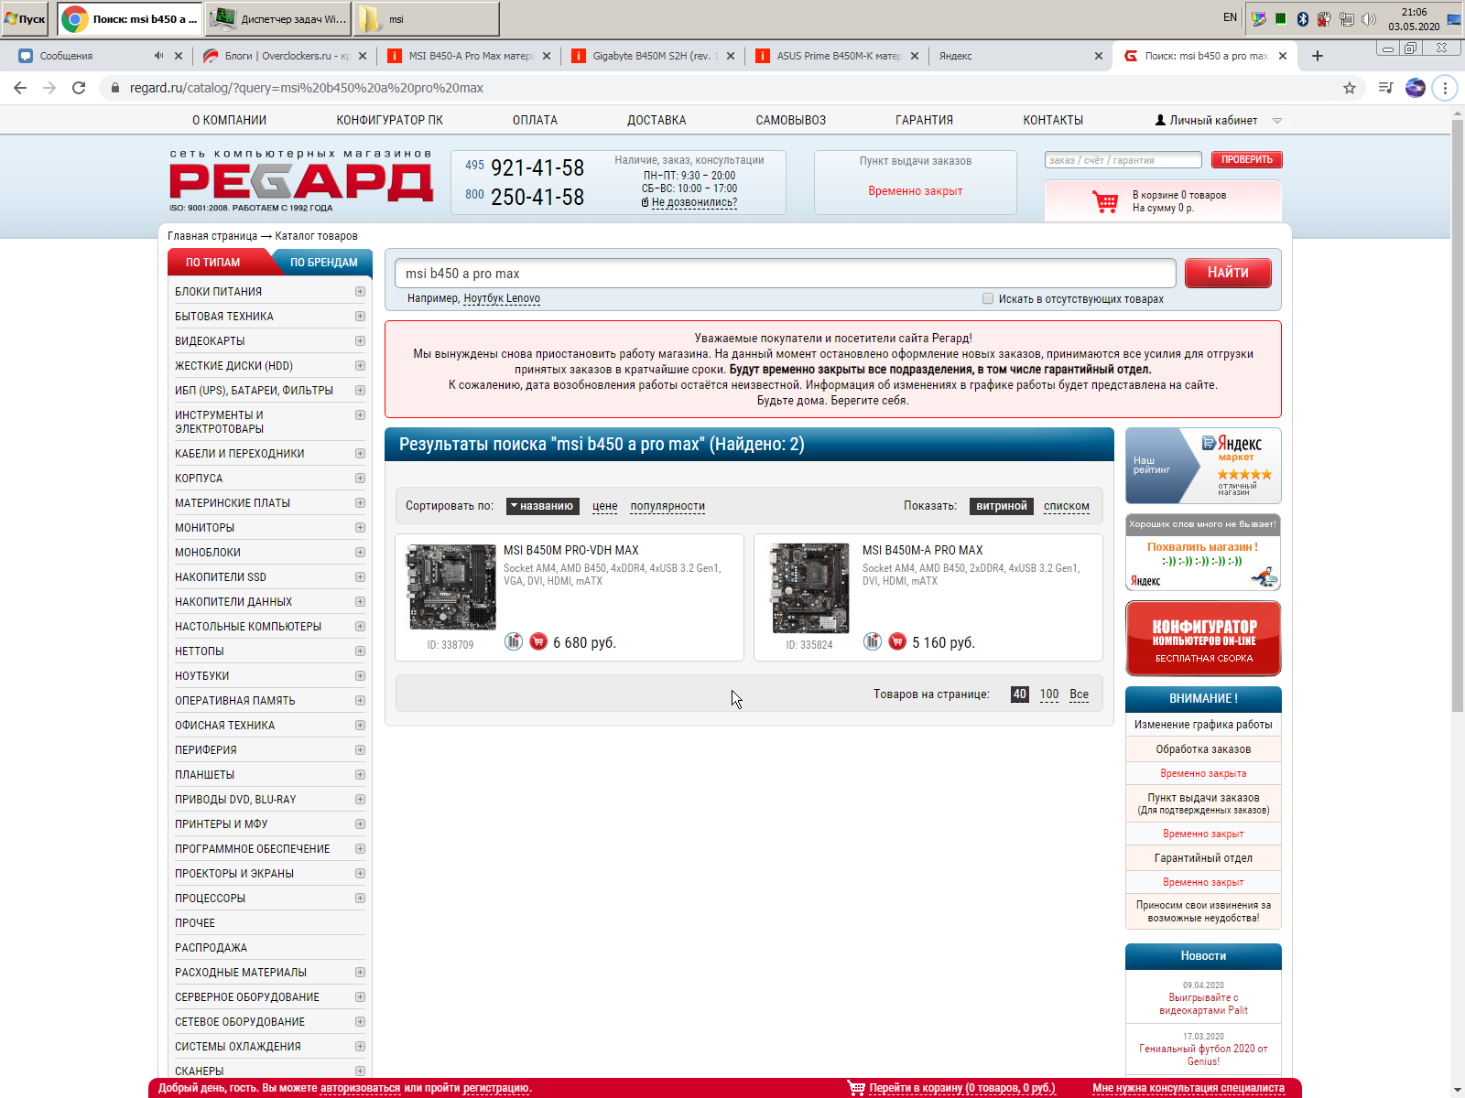
Task: Open the shopping cart icon in header
Action: (x=1105, y=201)
